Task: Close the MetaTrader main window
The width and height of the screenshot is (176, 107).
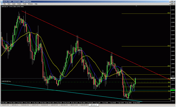Action: point(174,2)
